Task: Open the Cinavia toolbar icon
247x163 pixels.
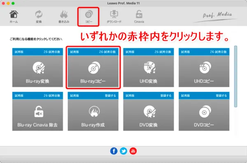Action: [x=139, y=17]
